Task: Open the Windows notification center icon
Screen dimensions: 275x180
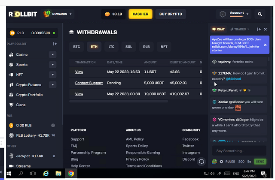Action: coord(263,174)
